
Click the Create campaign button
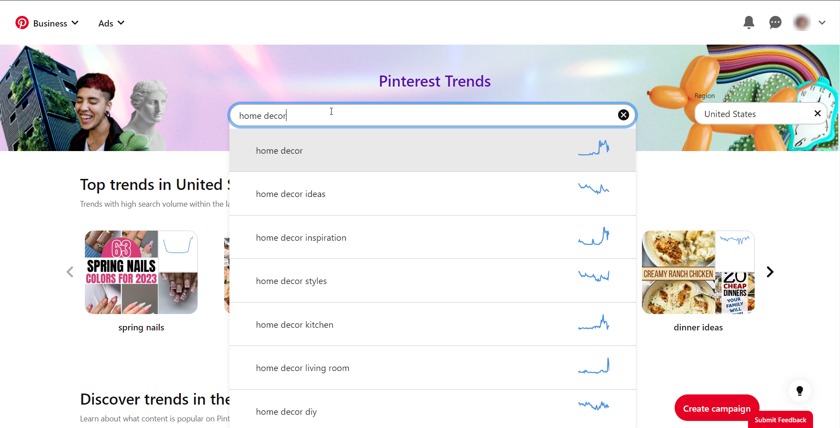716,408
